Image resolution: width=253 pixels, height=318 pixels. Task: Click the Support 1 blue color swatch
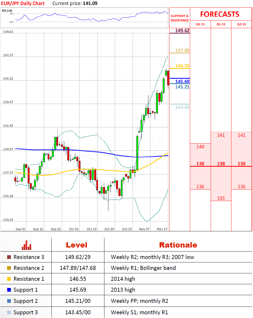(x=9, y=290)
